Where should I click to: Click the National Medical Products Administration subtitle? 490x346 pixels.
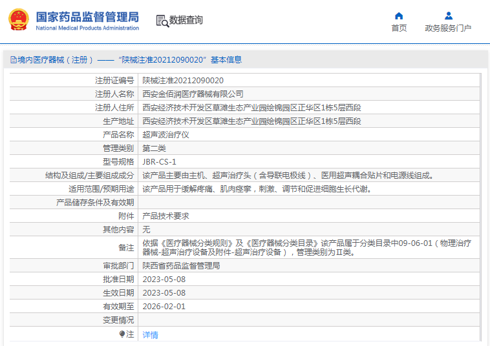[x=87, y=28]
